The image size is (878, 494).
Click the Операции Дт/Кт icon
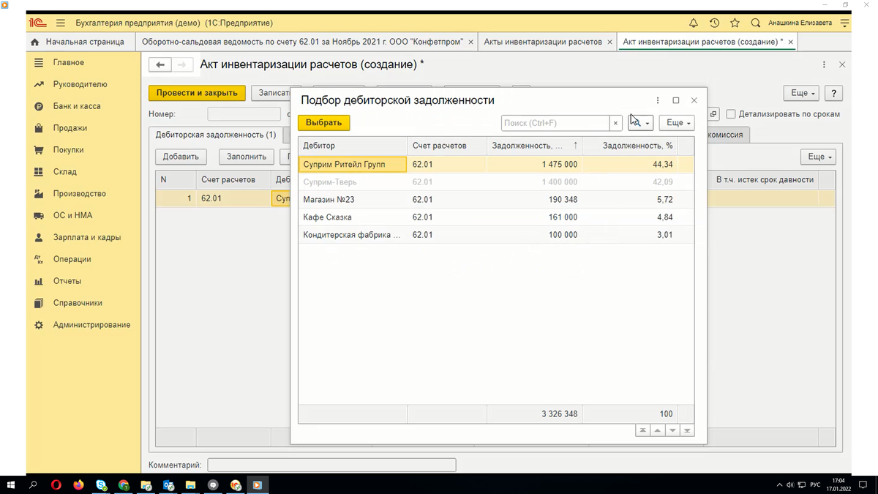click(39, 259)
